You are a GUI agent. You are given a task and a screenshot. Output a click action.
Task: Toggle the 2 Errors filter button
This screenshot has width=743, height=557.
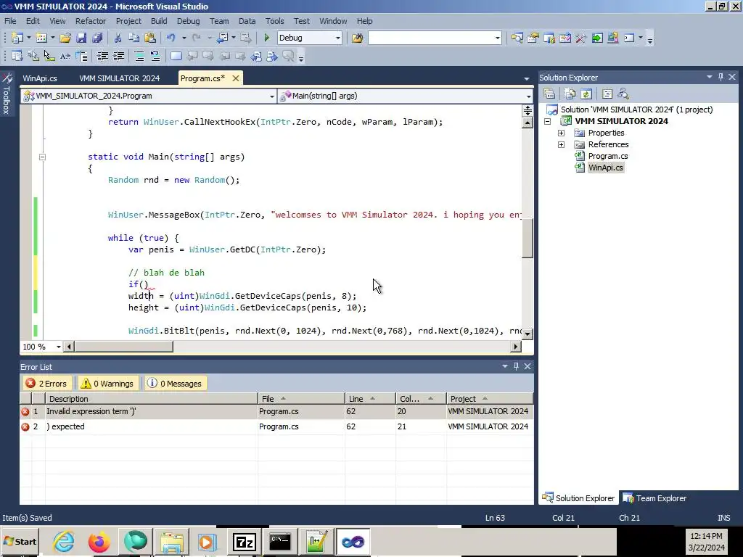pyautogui.click(x=46, y=384)
